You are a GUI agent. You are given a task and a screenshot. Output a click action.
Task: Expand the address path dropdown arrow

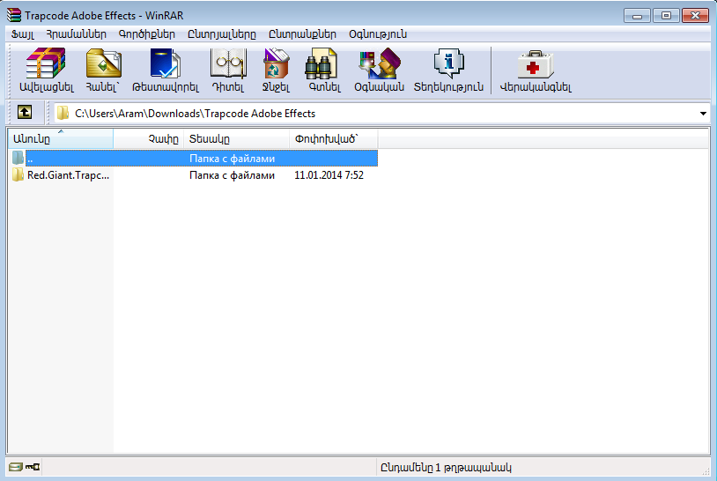[703, 114]
